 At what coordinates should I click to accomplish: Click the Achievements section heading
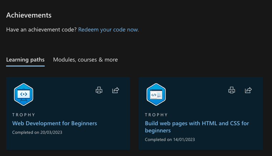click(x=29, y=15)
